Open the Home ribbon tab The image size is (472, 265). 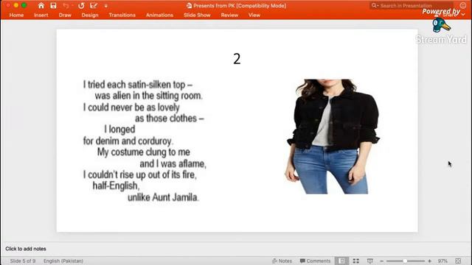pyautogui.click(x=16, y=15)
